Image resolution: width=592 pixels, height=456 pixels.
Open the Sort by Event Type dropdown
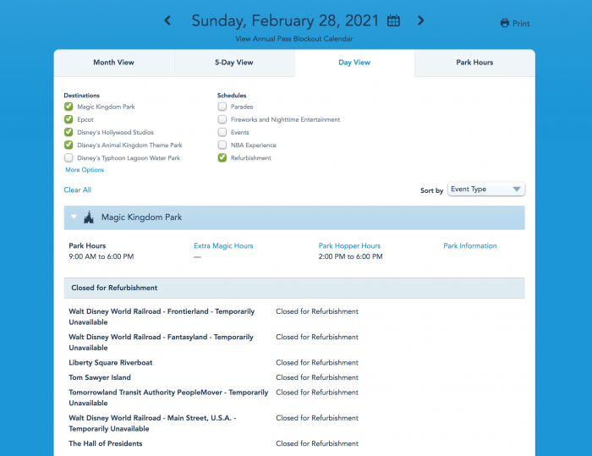pos(486,190)
